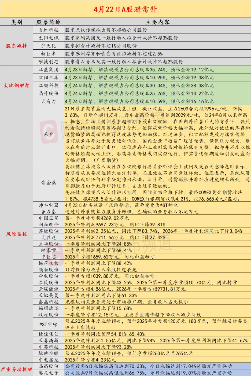Select the 类别 column header

[x=17, y=22]
